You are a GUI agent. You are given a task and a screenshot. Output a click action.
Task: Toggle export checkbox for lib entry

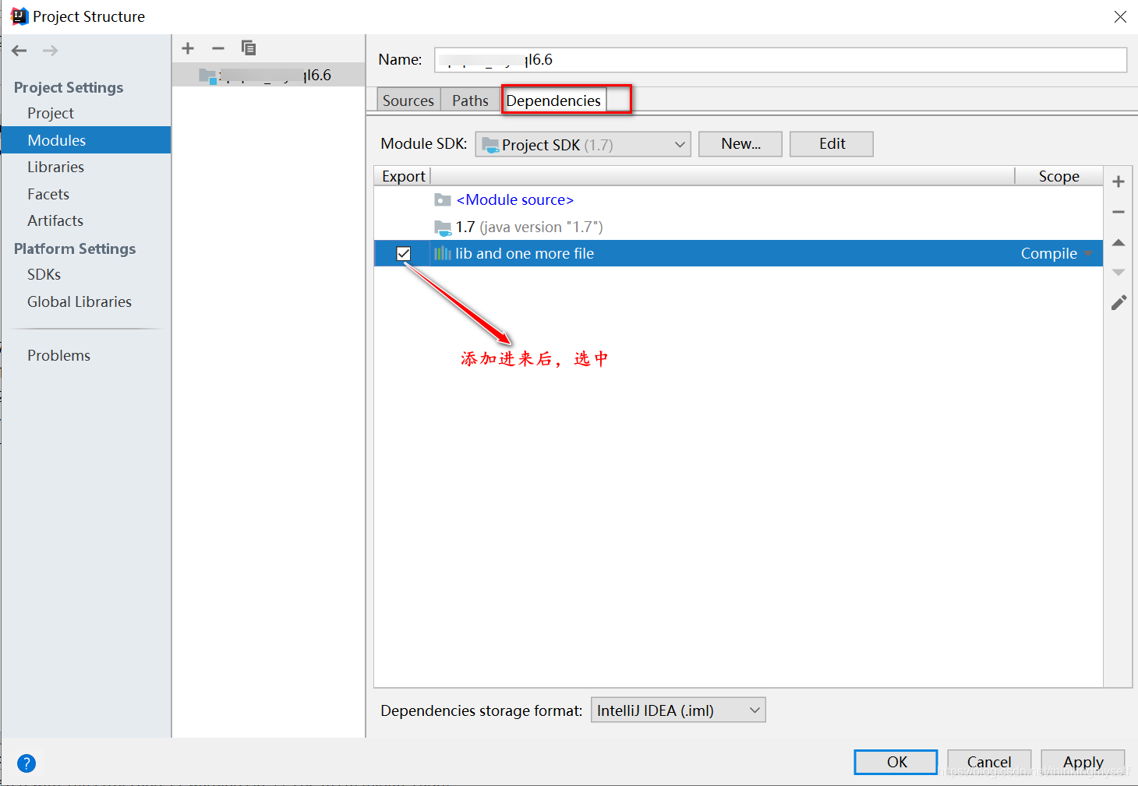pyautogui.click(x=403, y=253)
